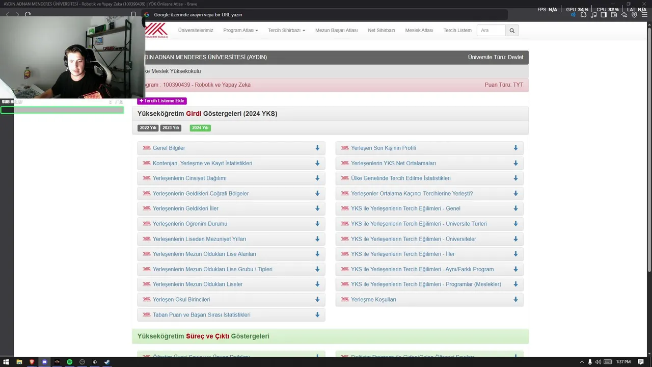The width and height of the screenshot is (652, 367).
Task: Open touch keyboard icon in tray
Action: tap(608, 362)
